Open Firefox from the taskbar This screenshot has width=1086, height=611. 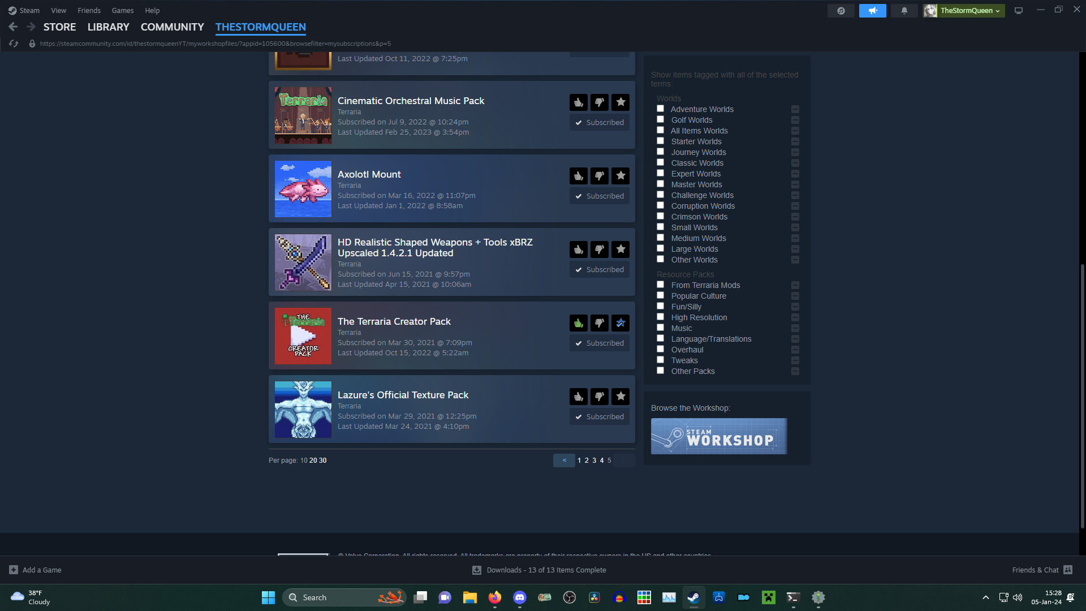(495, 597)
